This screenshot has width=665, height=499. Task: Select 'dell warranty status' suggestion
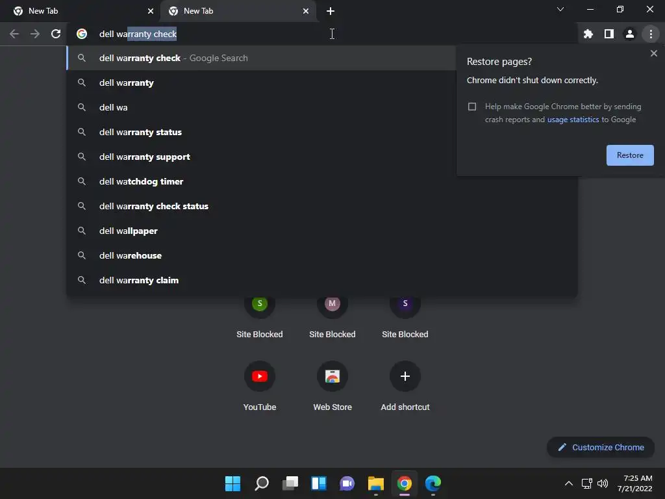tap(261, 132)
